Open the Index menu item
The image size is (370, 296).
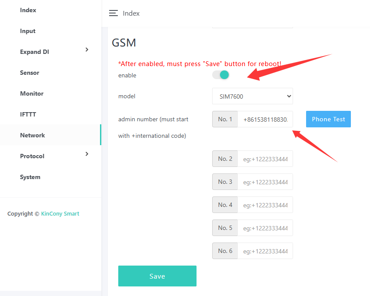pos(28,10)
